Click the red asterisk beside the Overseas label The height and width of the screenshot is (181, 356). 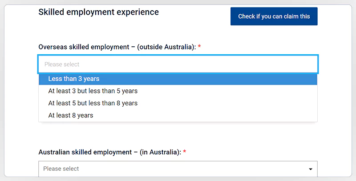pyautogui.click(x=199, y=47)
